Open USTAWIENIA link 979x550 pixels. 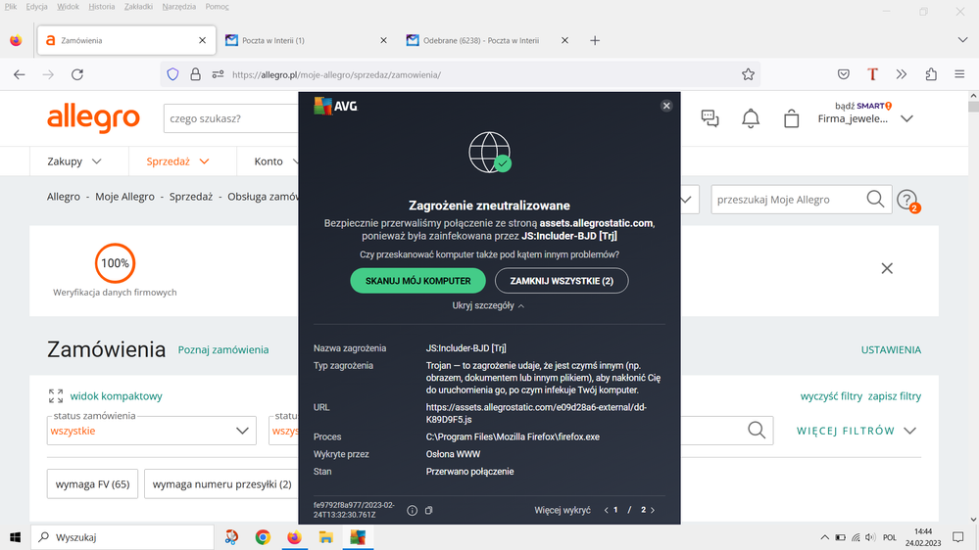pyautogui.click(x=891, y=349)
